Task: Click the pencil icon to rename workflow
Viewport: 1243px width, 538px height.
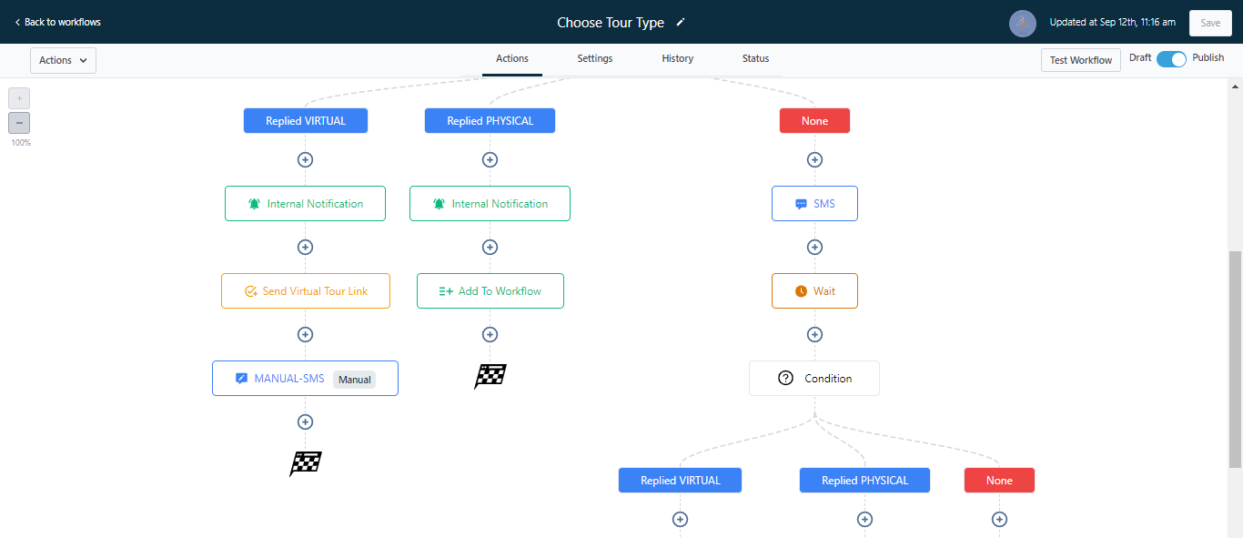Action: coord(681,23)
